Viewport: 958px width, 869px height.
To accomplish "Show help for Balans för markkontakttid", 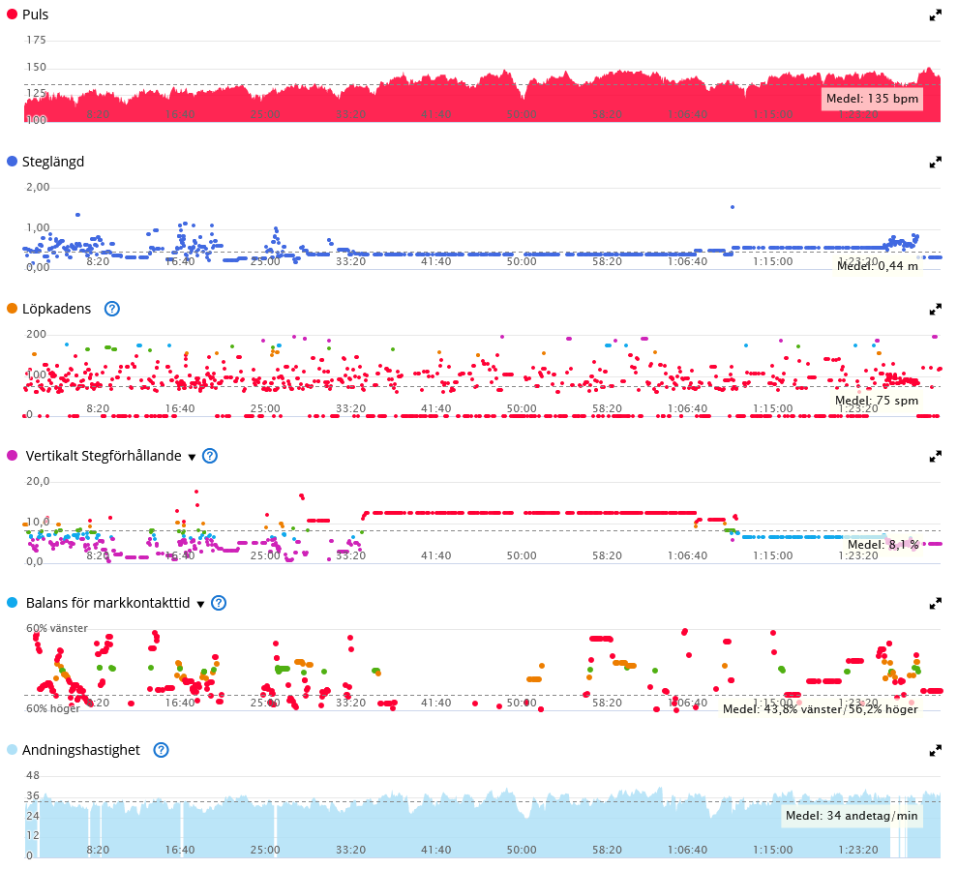I will pos(218,603).
